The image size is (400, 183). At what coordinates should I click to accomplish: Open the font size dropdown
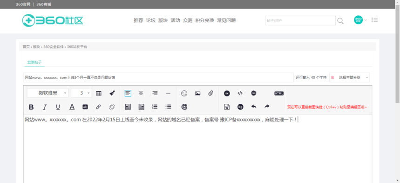point(81,93)
